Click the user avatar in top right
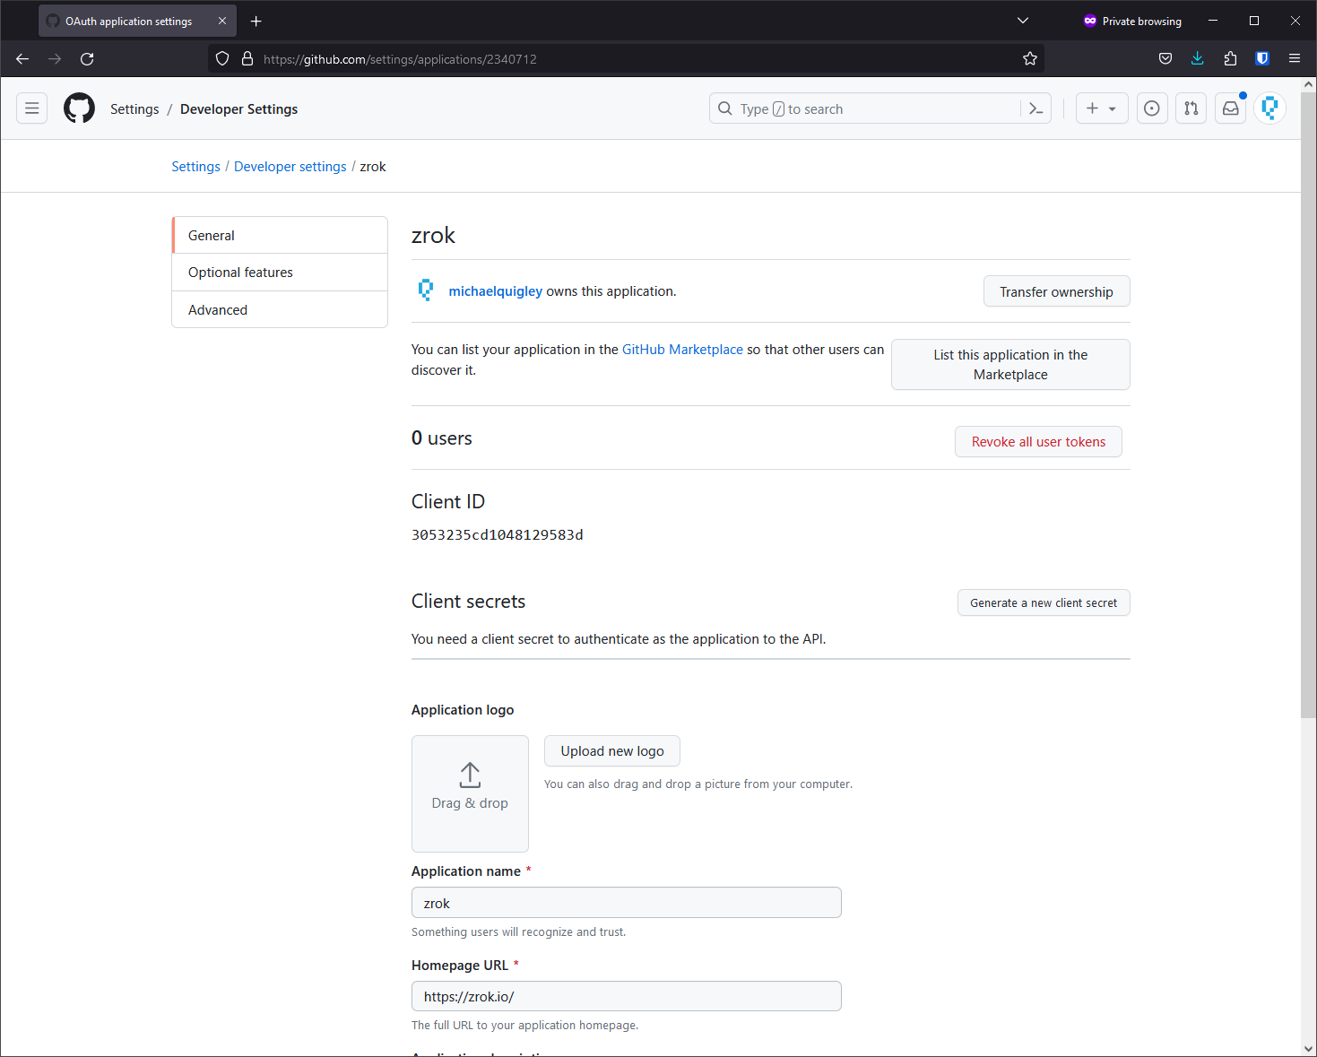The height and width of the screenshot is (1057, 1317). pyautogui.click(x=1269, y=108)
